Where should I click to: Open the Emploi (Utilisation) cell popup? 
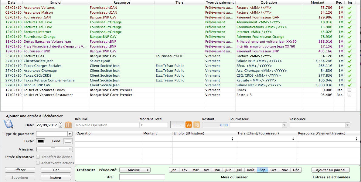click(233, 139)
